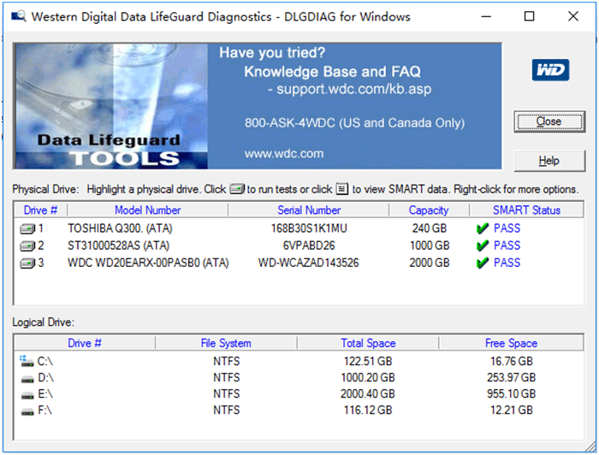Click the E:\ logical drive icon
The image size is (599, 455).
click(x=26, y=393)
